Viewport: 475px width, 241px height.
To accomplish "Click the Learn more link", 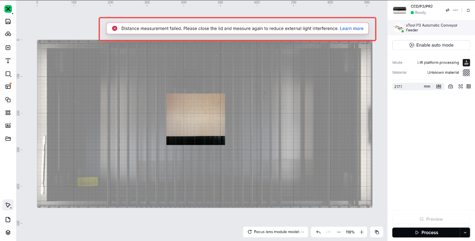I will 351,29.
